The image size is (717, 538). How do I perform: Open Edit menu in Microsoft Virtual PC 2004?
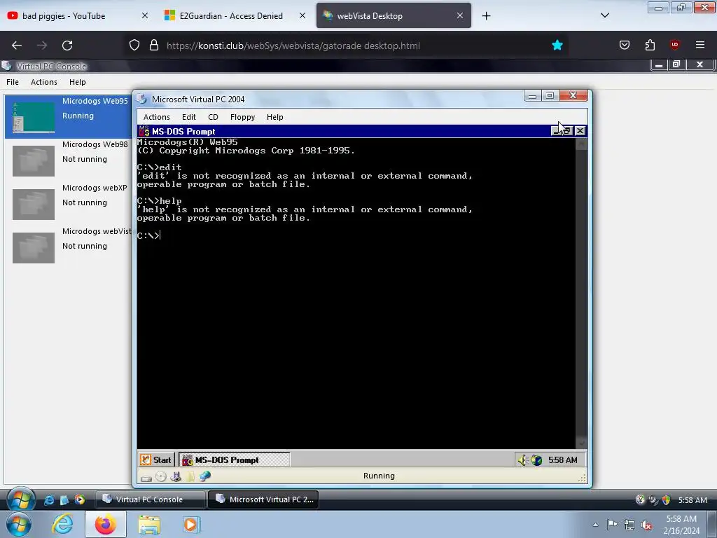click(x=189, y=117)
